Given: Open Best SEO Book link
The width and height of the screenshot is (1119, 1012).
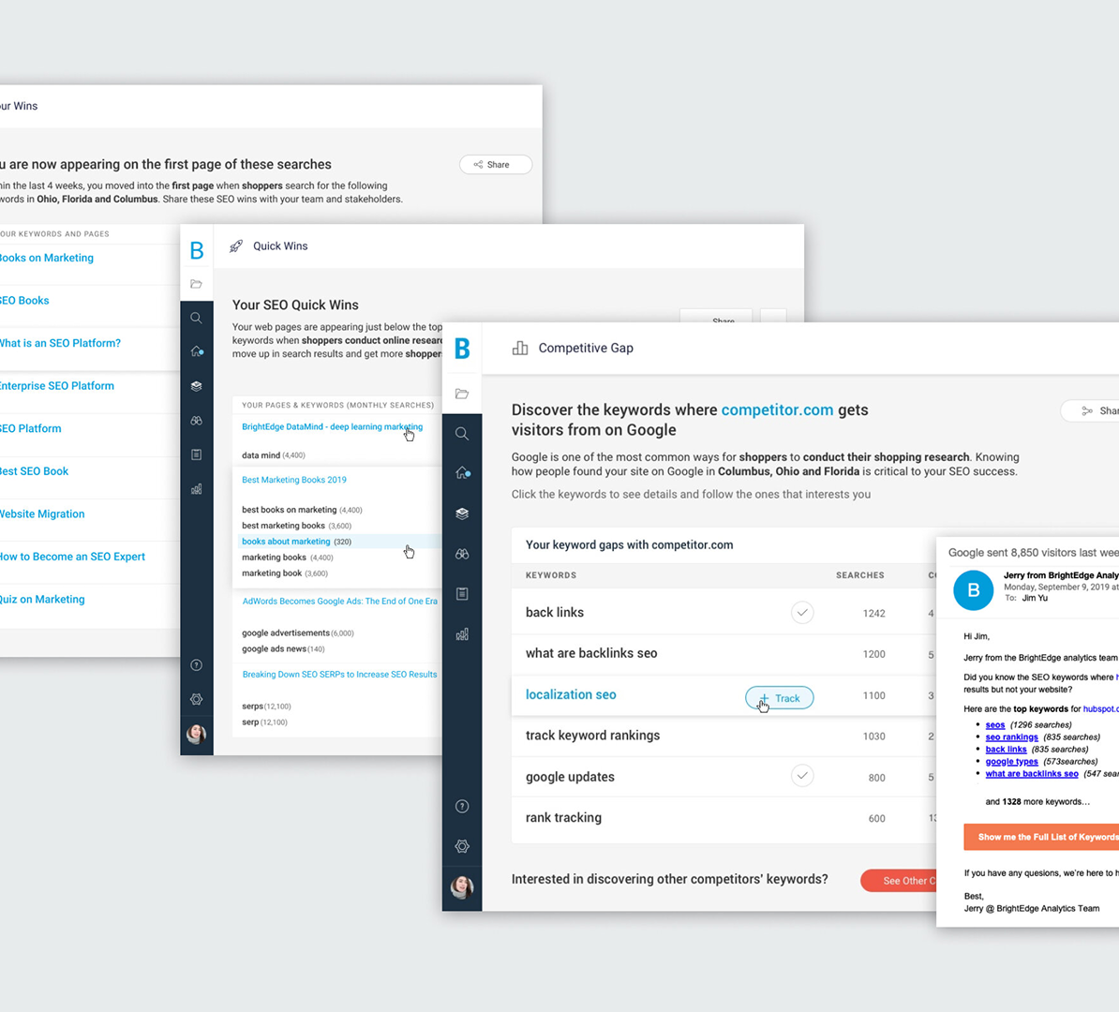Looking at the screenshot, I should 35,471.
